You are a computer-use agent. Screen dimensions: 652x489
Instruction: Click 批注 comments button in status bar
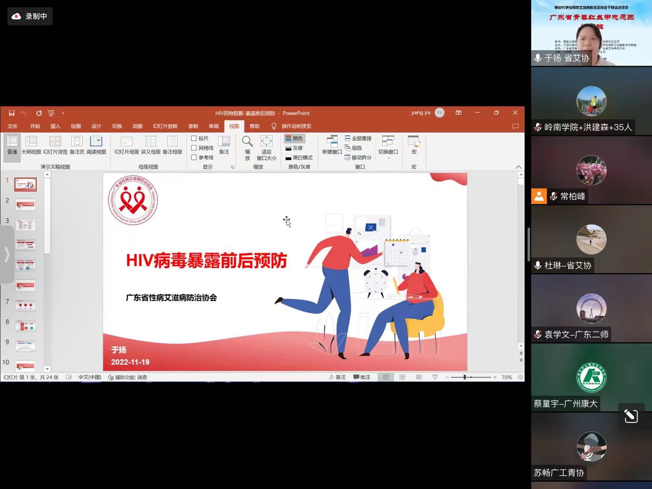pyautogui.click(x=362, y=377)
